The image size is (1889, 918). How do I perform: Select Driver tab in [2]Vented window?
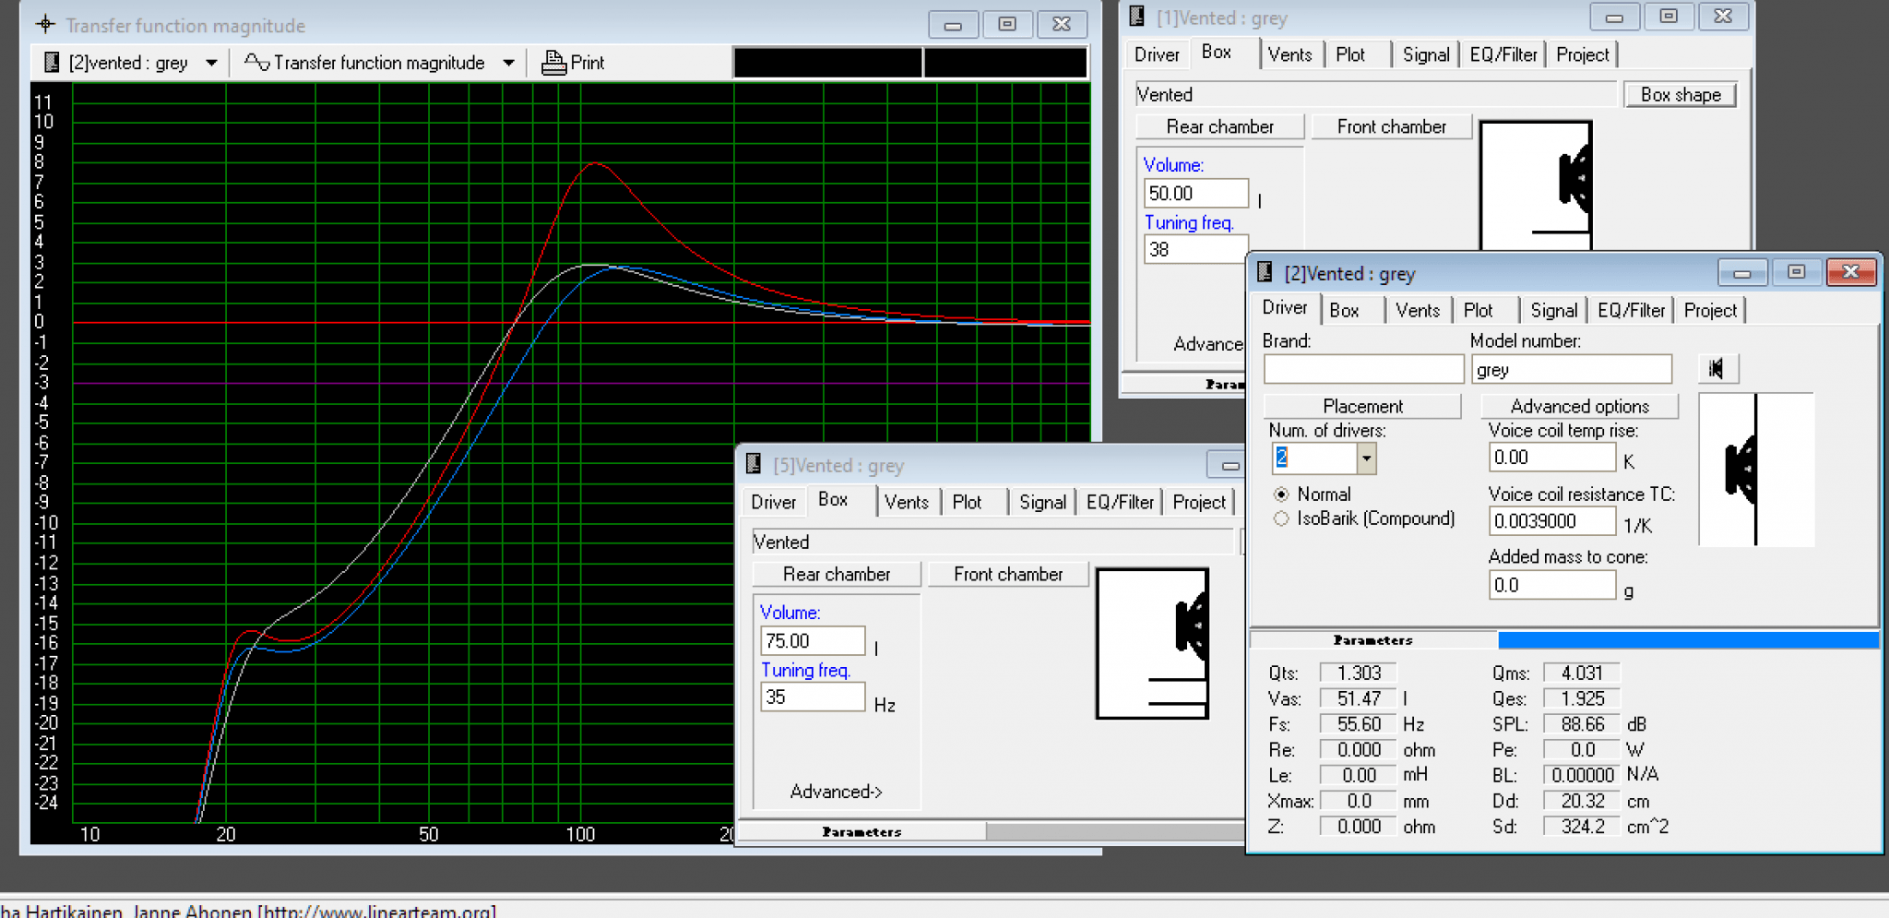1285,308
